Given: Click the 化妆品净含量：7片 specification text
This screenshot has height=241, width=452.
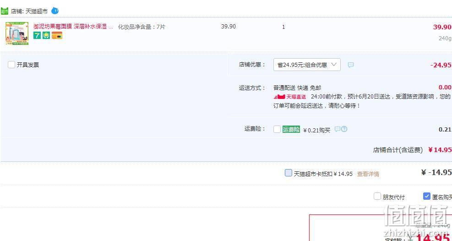Looking at the screenshot, I should [x=142, y=27].
